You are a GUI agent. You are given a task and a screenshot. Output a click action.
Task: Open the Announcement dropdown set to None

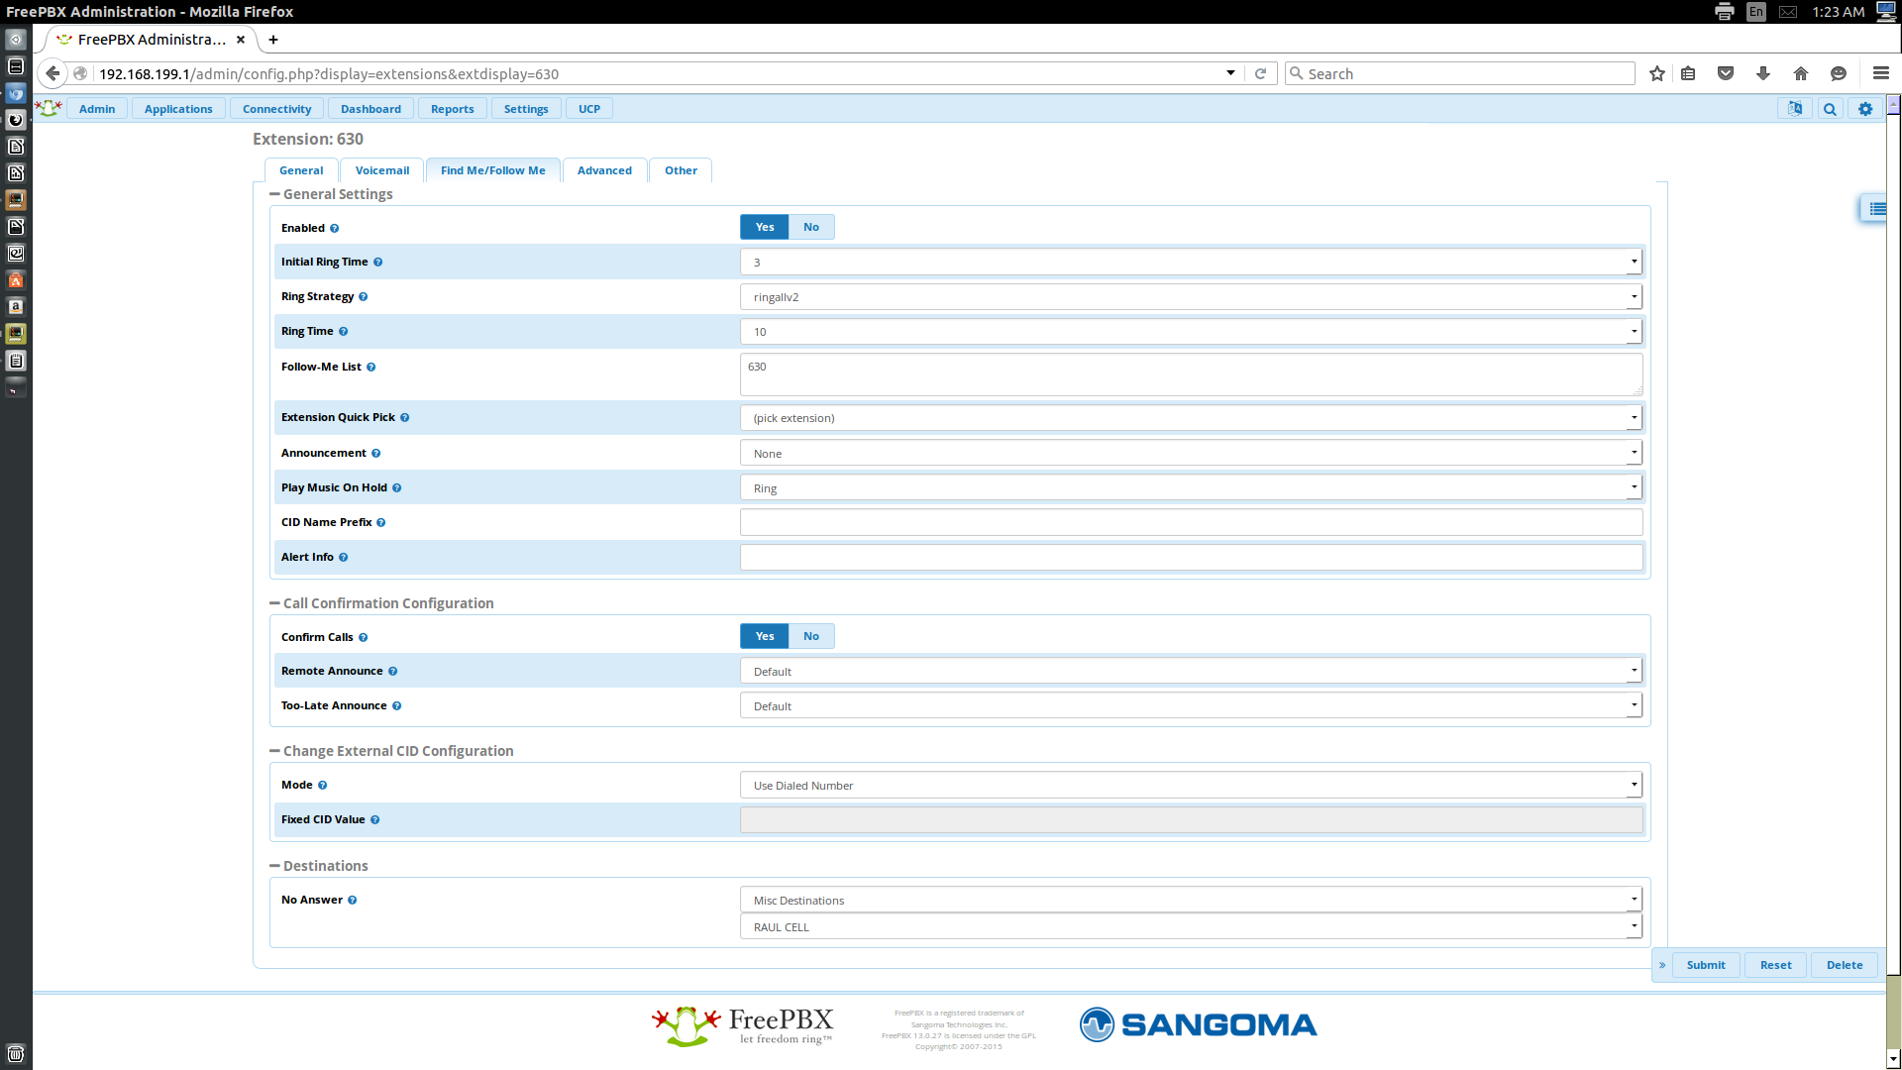(1191, 454)
